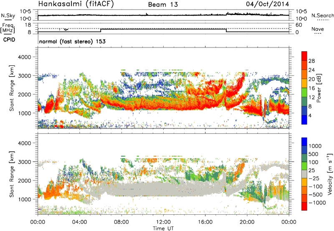Click the '04:00' time axis tick label

(79, 222)
